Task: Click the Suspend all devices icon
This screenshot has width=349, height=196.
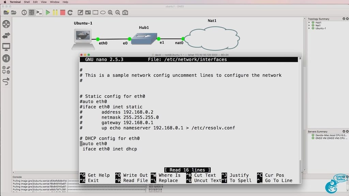Action: (x=55, y=13)
